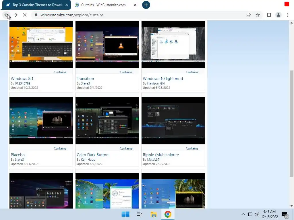Switch to the Curtains | WinCustomize.com tab
The image size is (294, 220).
pos(103,5)
